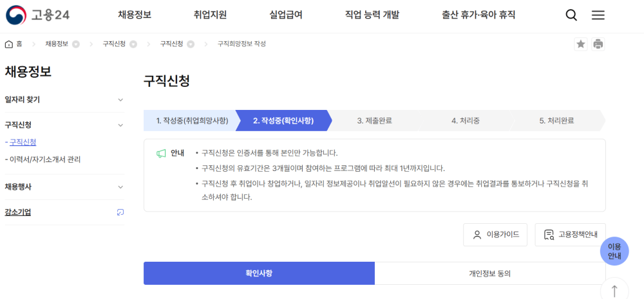Open 강소기업 sidebar link
Viewport: 644px width, 299px height.
(x=17, y=212)
